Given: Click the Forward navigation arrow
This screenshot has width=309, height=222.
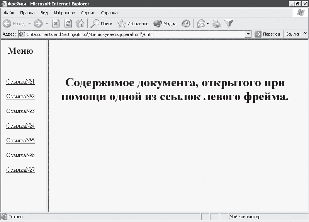Looking at the screenshot, I should [x=38, y=24].
